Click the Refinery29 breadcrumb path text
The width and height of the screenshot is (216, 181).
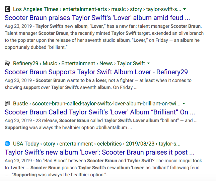[79, 63]
